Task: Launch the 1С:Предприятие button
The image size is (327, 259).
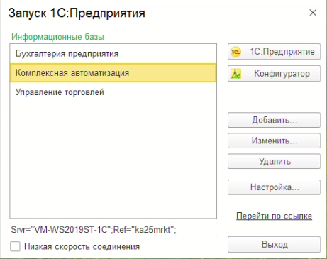Action: tap(274, 52)
